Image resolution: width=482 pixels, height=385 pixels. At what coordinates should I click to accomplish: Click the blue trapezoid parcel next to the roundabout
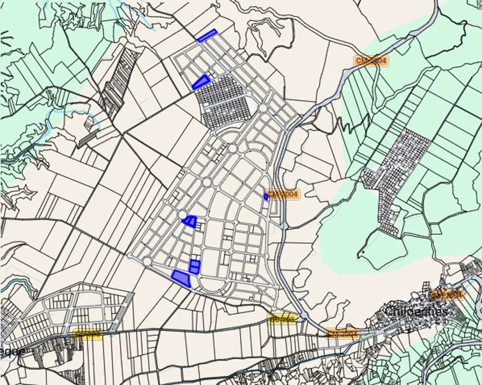(190, 221)
